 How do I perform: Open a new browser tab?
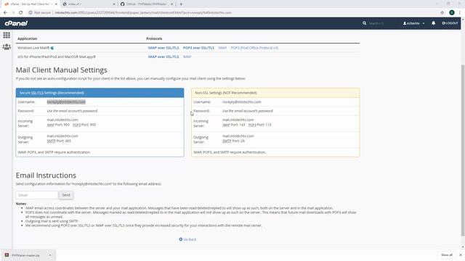(181, 4)
